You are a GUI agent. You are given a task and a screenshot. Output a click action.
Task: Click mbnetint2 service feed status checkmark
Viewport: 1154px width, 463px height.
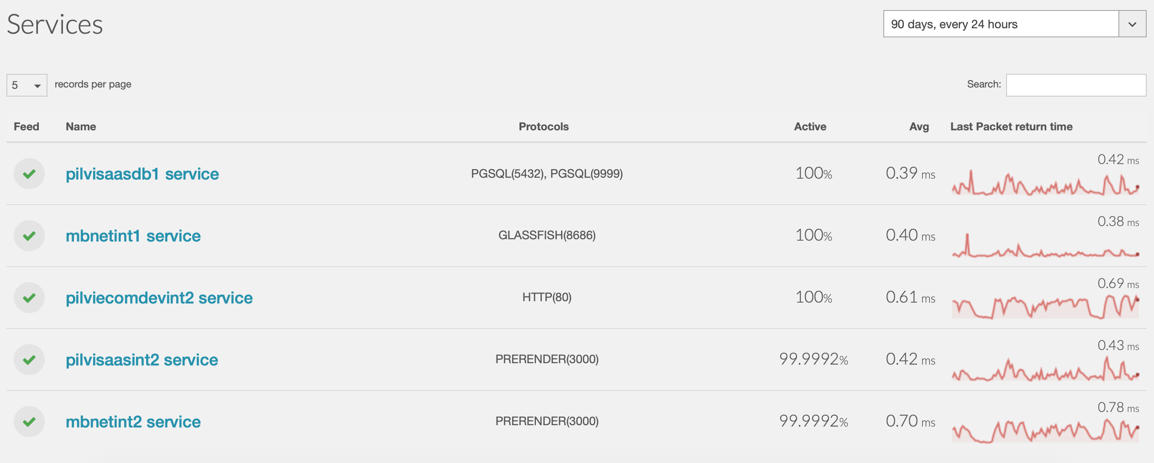coord(29,422)
